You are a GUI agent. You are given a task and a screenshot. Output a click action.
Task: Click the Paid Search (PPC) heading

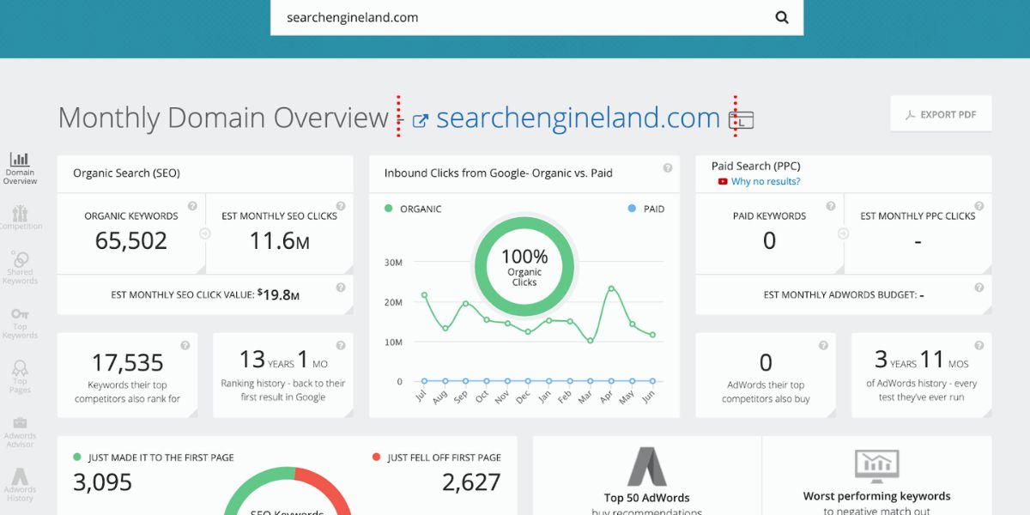756,167
